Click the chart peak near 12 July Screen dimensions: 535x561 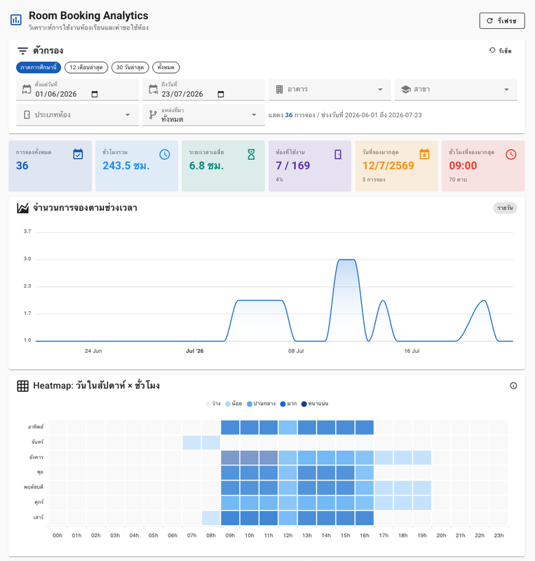346,259
